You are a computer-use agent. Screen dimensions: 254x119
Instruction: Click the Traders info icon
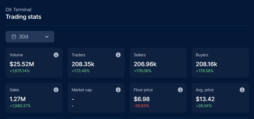coord(118,55)
